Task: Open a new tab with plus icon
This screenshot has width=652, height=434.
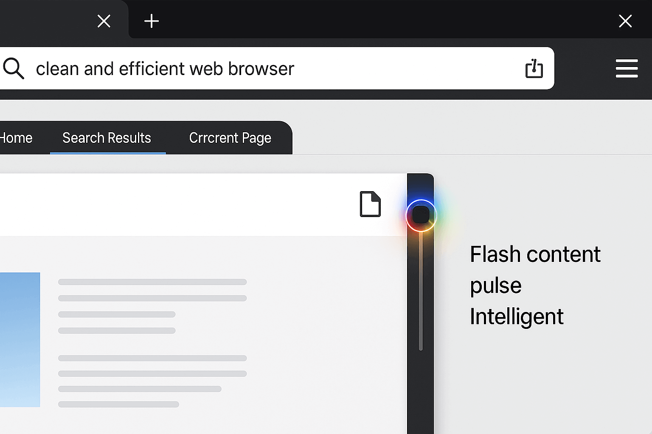Action: 152,21
